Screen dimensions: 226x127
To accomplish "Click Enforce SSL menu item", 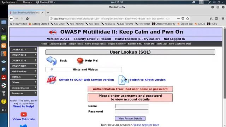I will (x=135, y=44).
